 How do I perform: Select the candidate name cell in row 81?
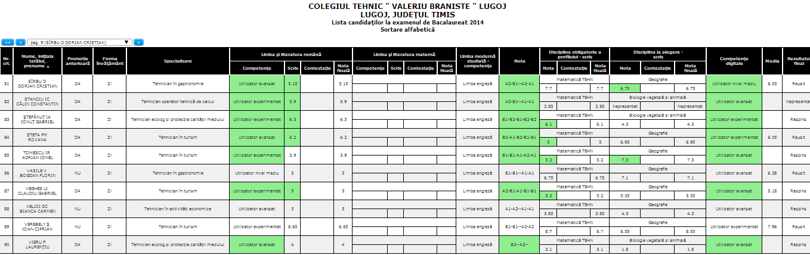(37, 84)
